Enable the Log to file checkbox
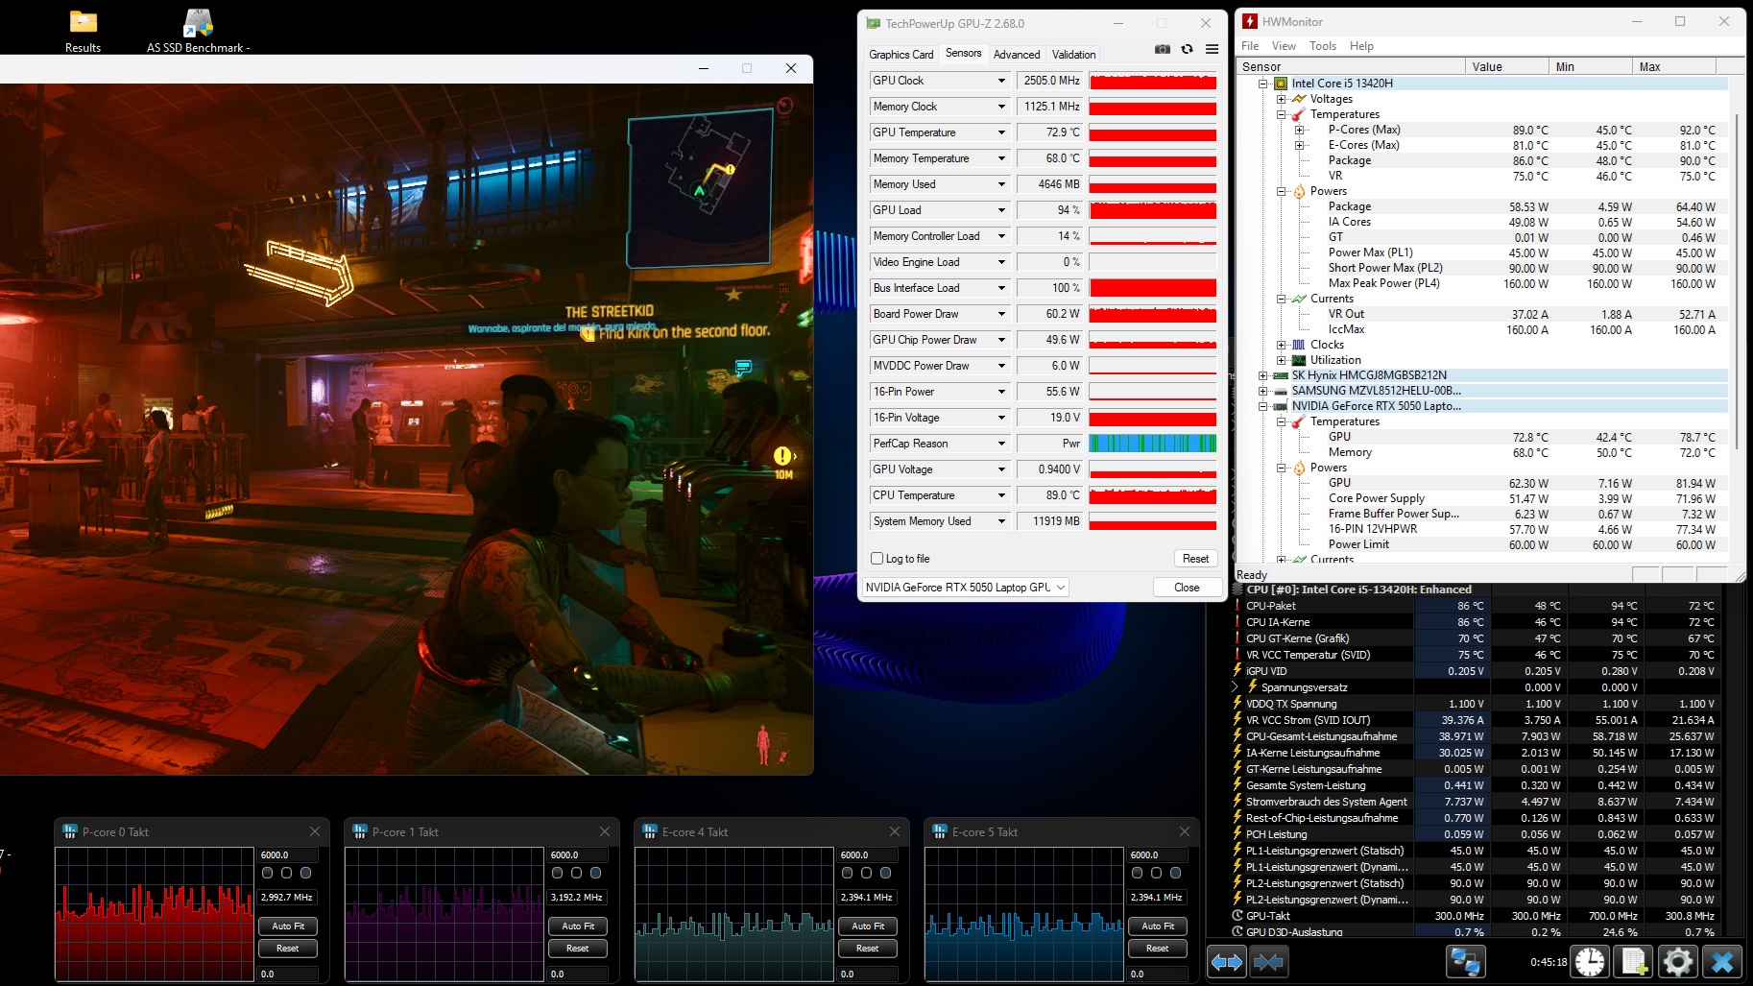The width and height of the screenshot is (1753, 986). tap(876, 559)
